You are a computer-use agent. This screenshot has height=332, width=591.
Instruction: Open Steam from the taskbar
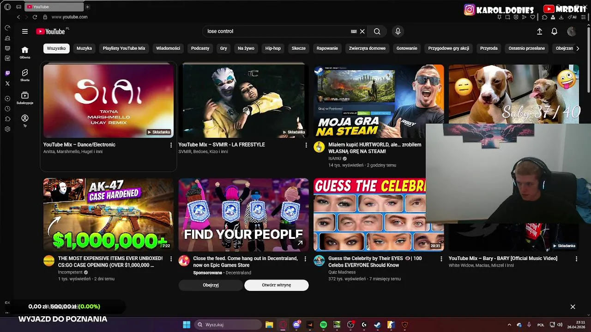(377, 325)
